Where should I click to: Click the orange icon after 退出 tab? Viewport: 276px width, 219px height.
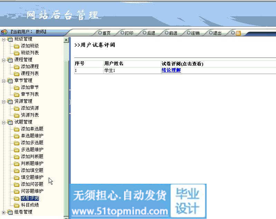point(238,33)
